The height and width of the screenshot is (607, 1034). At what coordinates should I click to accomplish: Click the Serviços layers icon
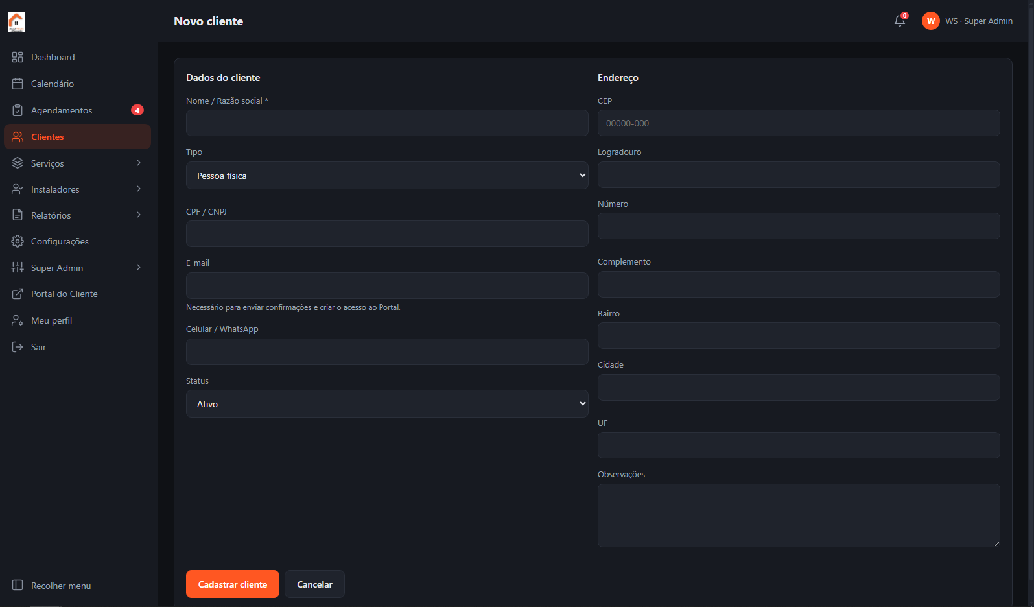(18, 163)
